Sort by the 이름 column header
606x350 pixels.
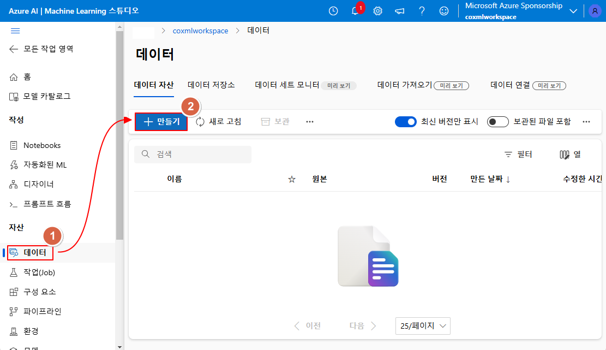pyautogui.click(x=175, y=179)
